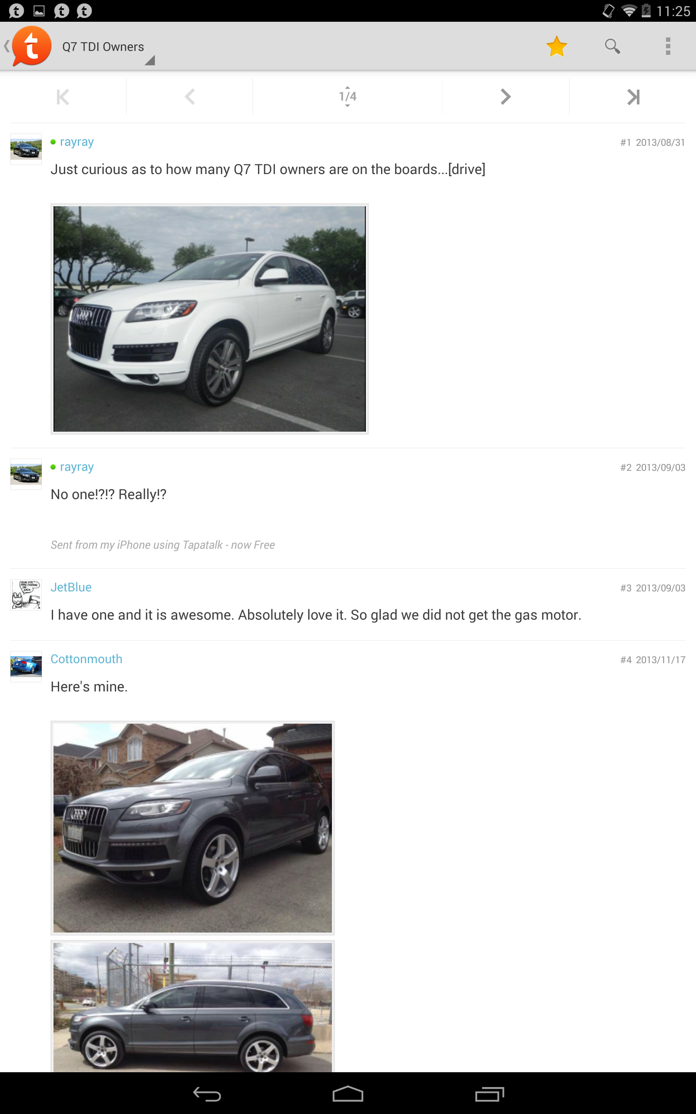View the gray Q7 side profile photo
Image resolution: width=696 pixels, height=1114 pixels.
[x=192, y=1006]
